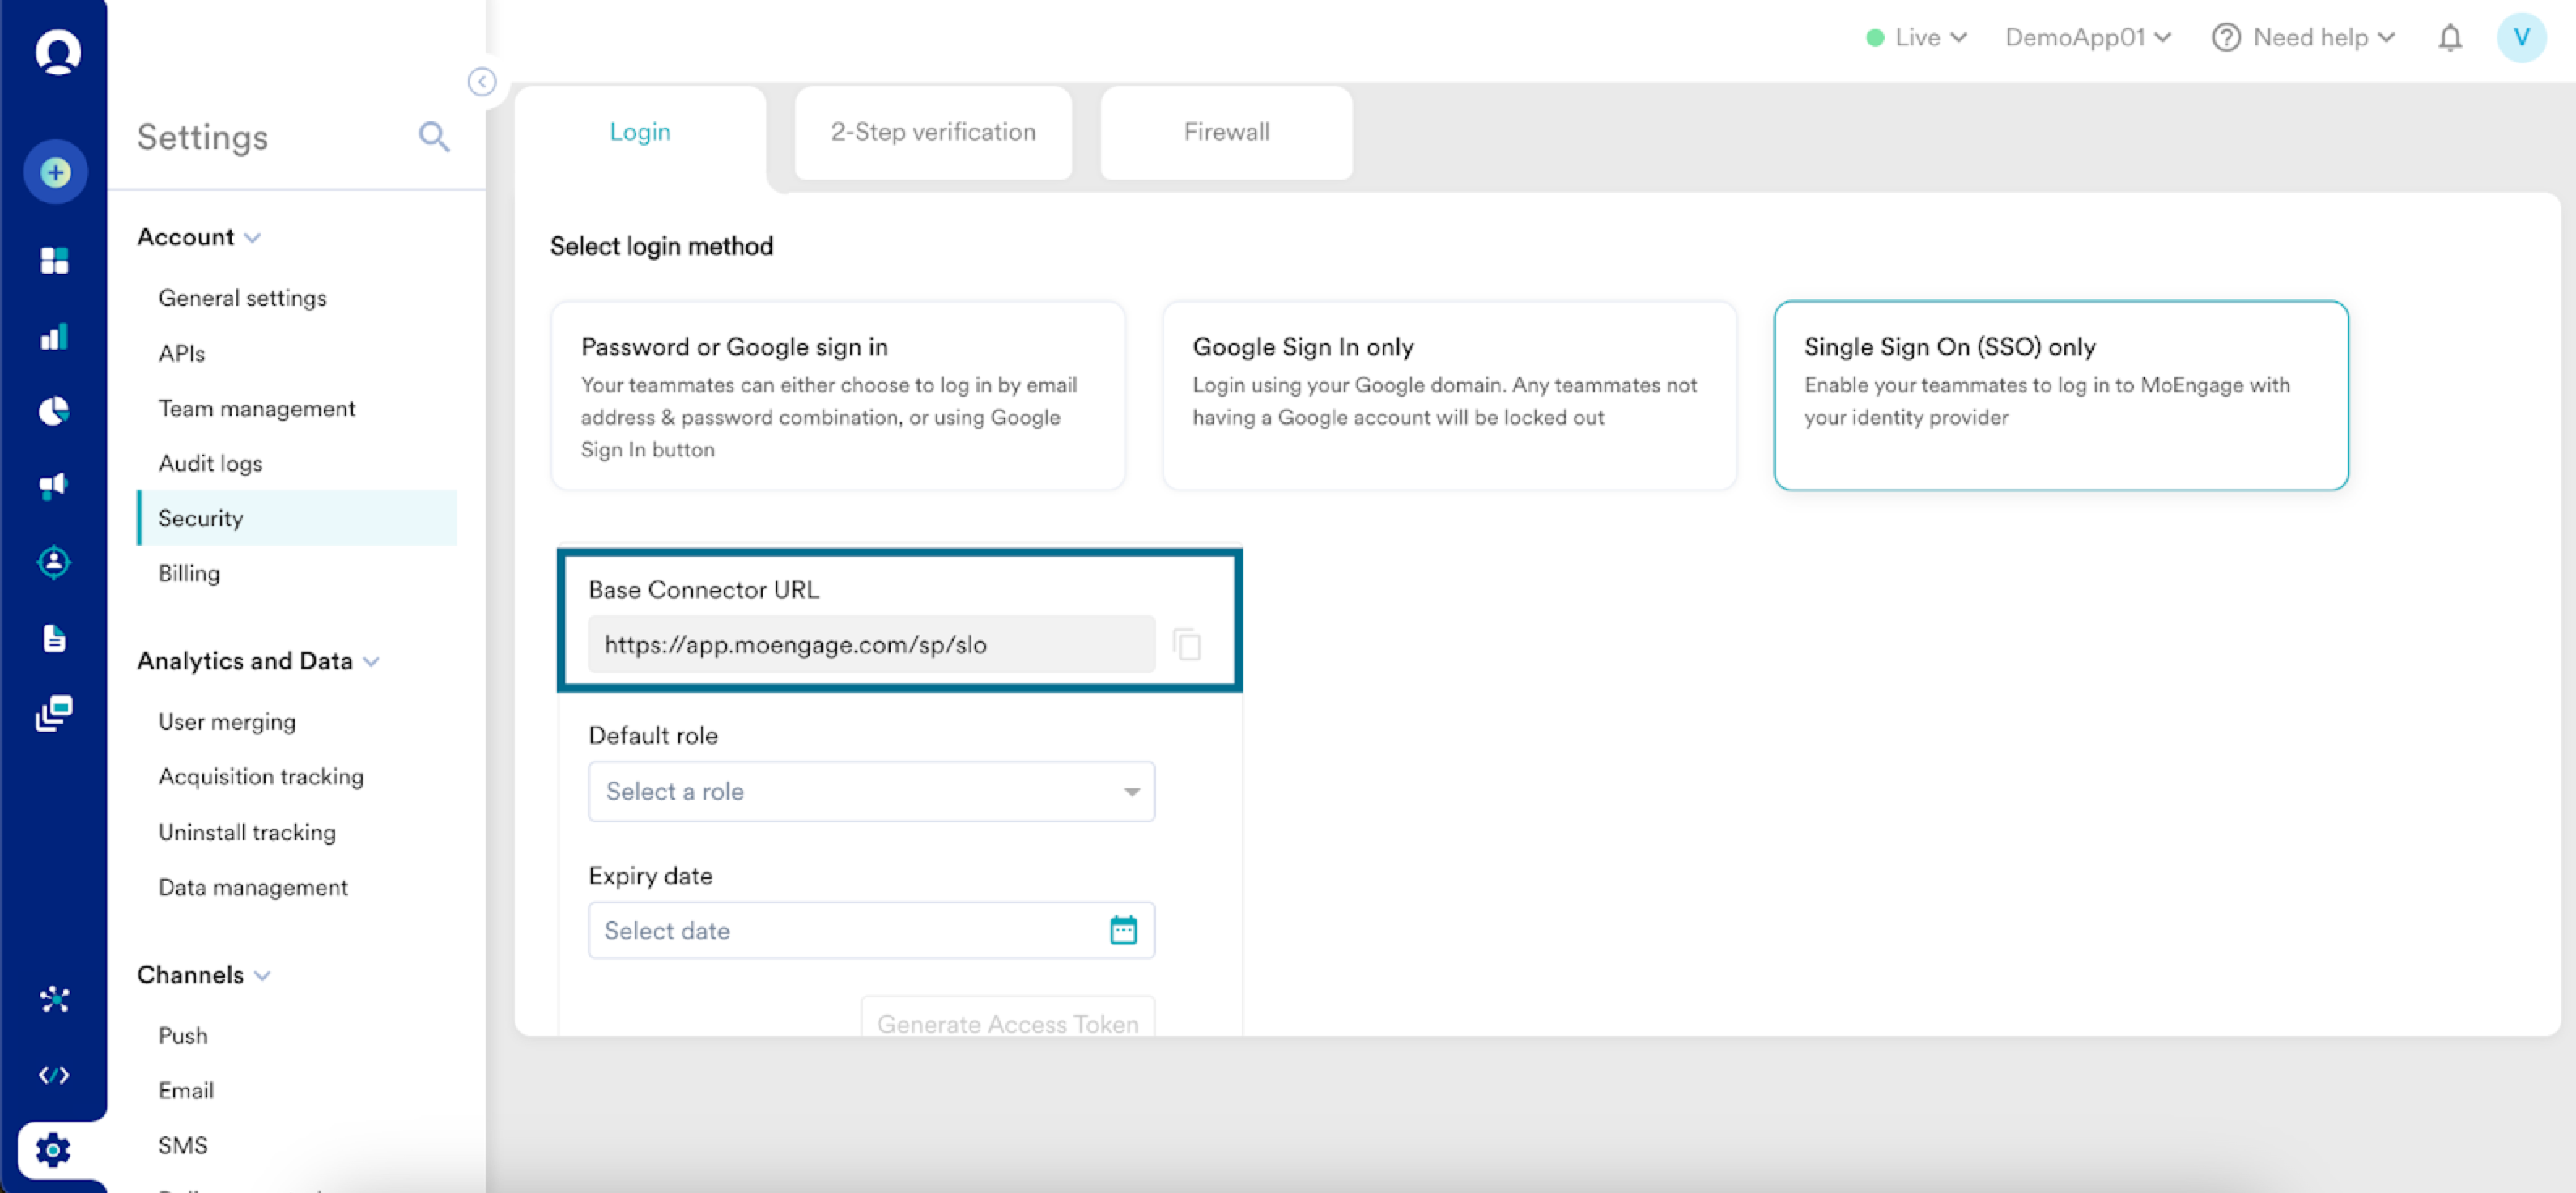
Task: Open Team management settings
Action: (257, 408)
